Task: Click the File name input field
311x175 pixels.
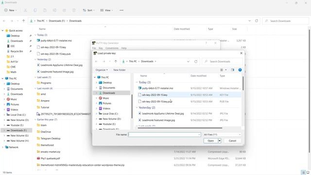Action: (x=164, y=135)
